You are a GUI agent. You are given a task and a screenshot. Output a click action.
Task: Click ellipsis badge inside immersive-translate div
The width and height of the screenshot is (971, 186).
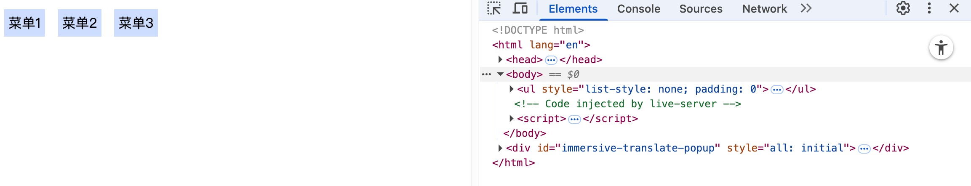click(864, 149)
